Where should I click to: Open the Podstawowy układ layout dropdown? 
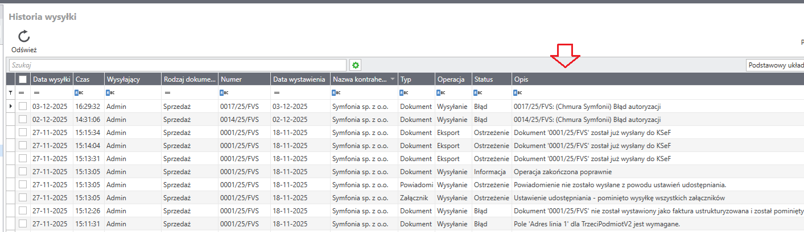click(774, 65)
